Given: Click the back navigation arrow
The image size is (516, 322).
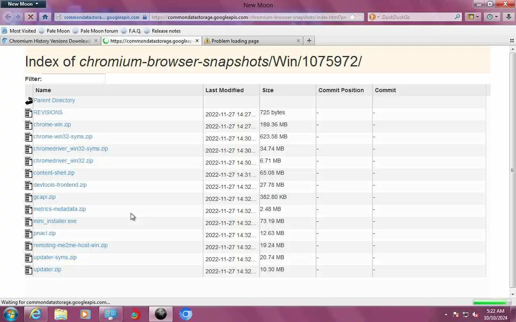Looking at the screenshot, I should point(8,17).
